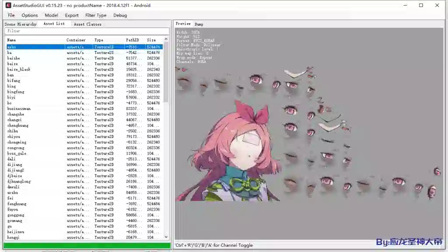Click the asset list scroll down arrow
The image size is (448, 252).
click(x=166, y=237)
